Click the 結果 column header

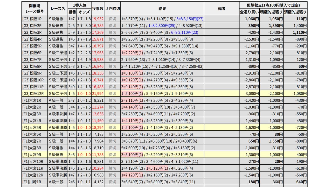(x=162, y=8)
